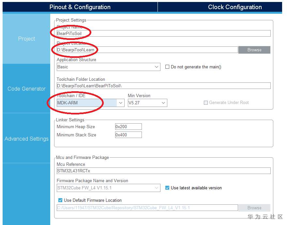The image size is (287, 225).
Task: Click the Project Settings group title
Action: click(x=71, y=20)
